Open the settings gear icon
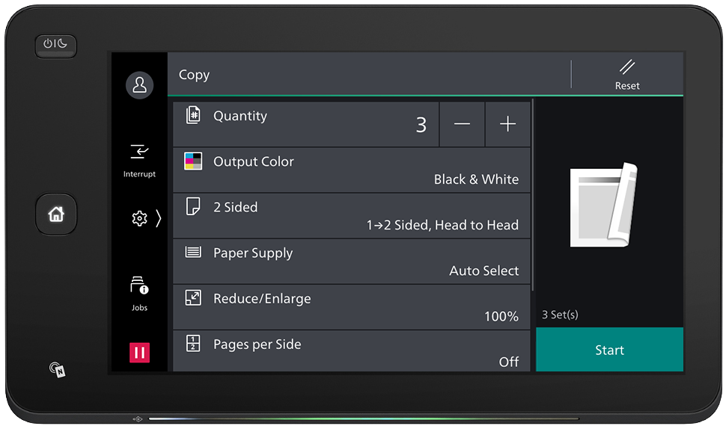Image resolution: width=726 pixels, height=426 pixels. 139,218
